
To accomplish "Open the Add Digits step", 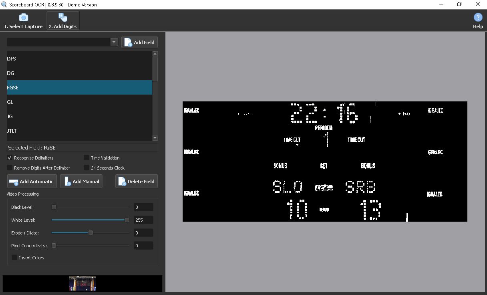I will click(63, 21).
